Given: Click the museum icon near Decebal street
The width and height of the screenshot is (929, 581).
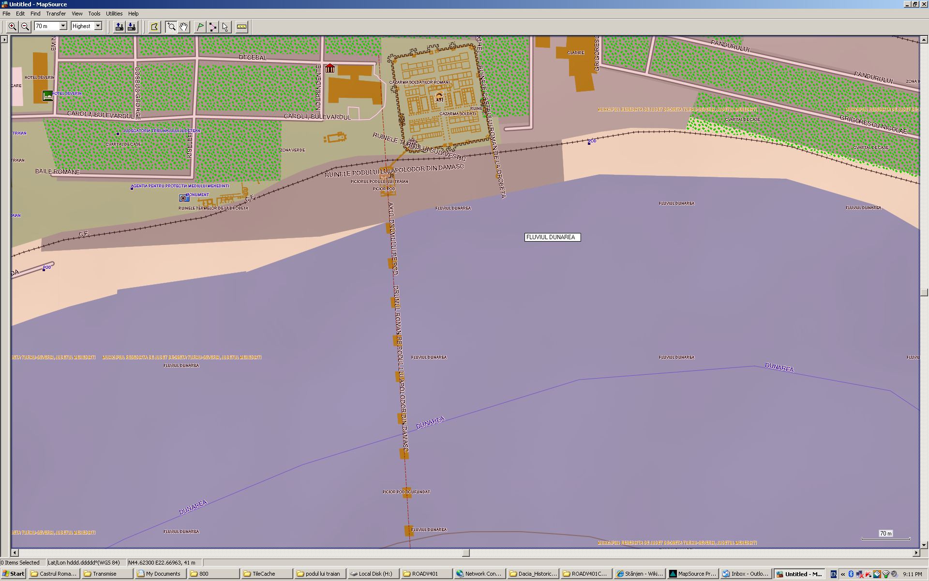Looking at the screenshot, I should pyautogui.click(x=330, y=68).
